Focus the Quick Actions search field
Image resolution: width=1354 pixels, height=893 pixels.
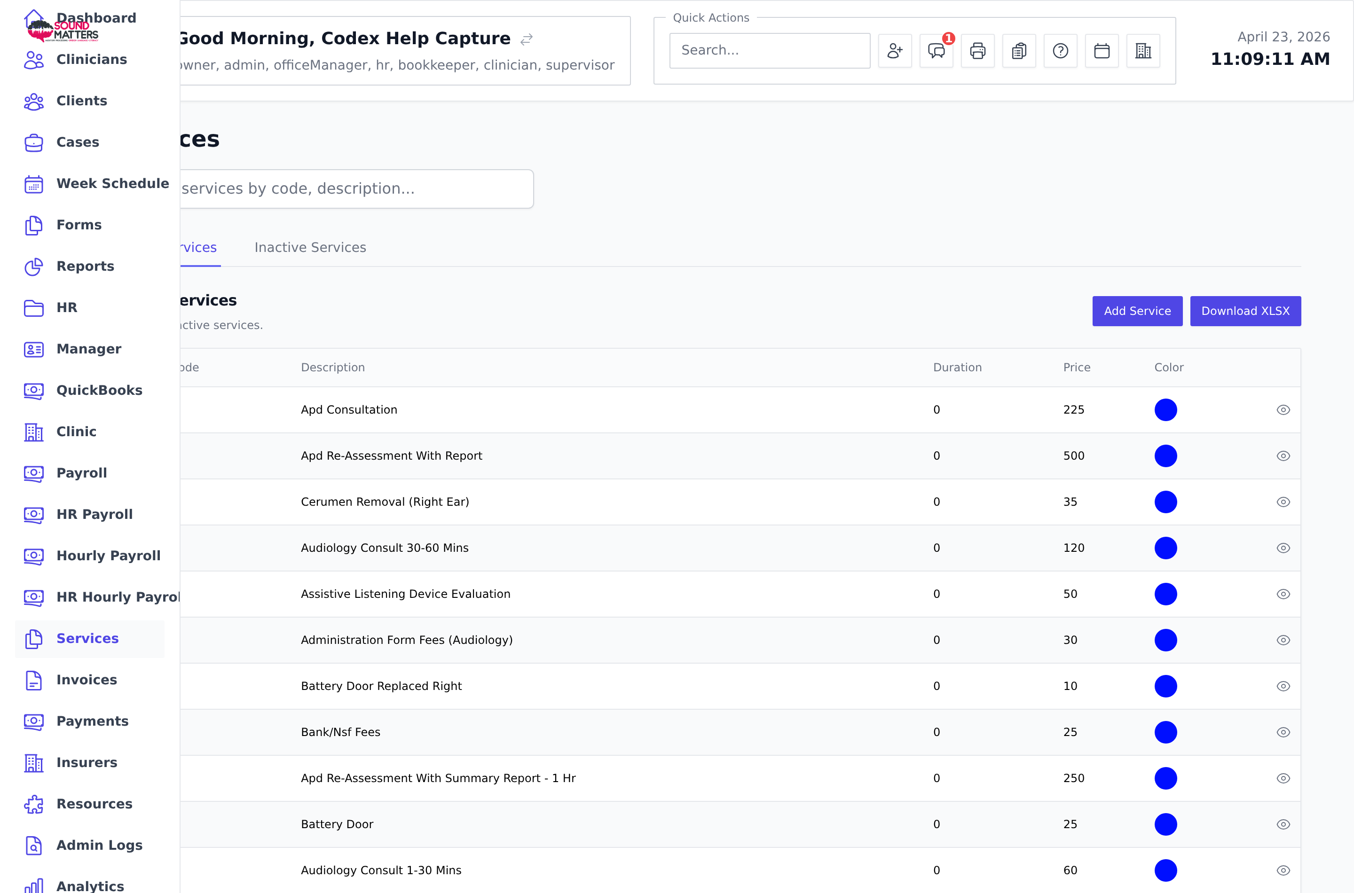click(x=770, y=51)
